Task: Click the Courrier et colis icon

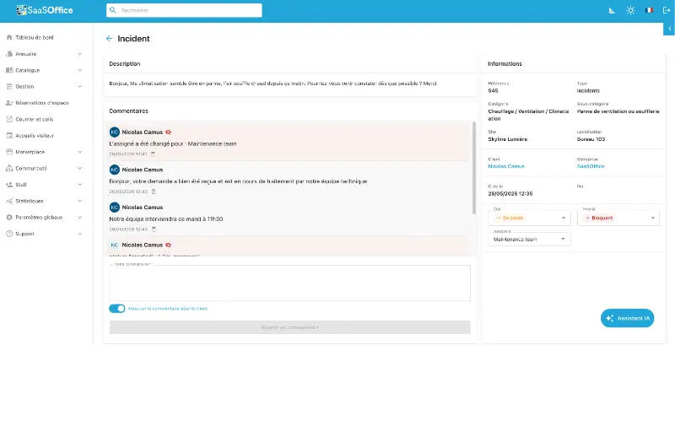Action: point(9,119)
